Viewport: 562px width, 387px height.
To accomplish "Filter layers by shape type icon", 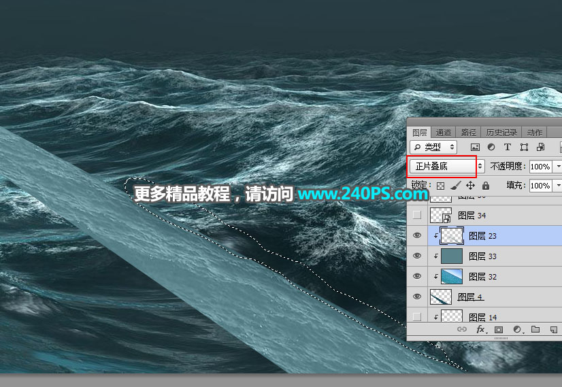I will [x=524, y=148].
